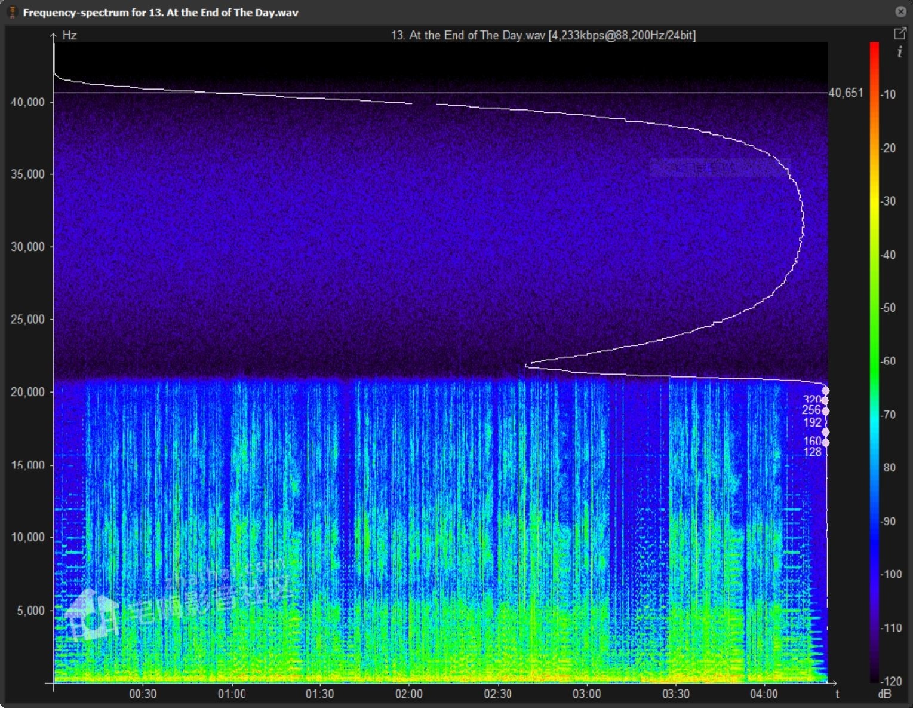Click the application icon in the title bar

pos(11,12)
